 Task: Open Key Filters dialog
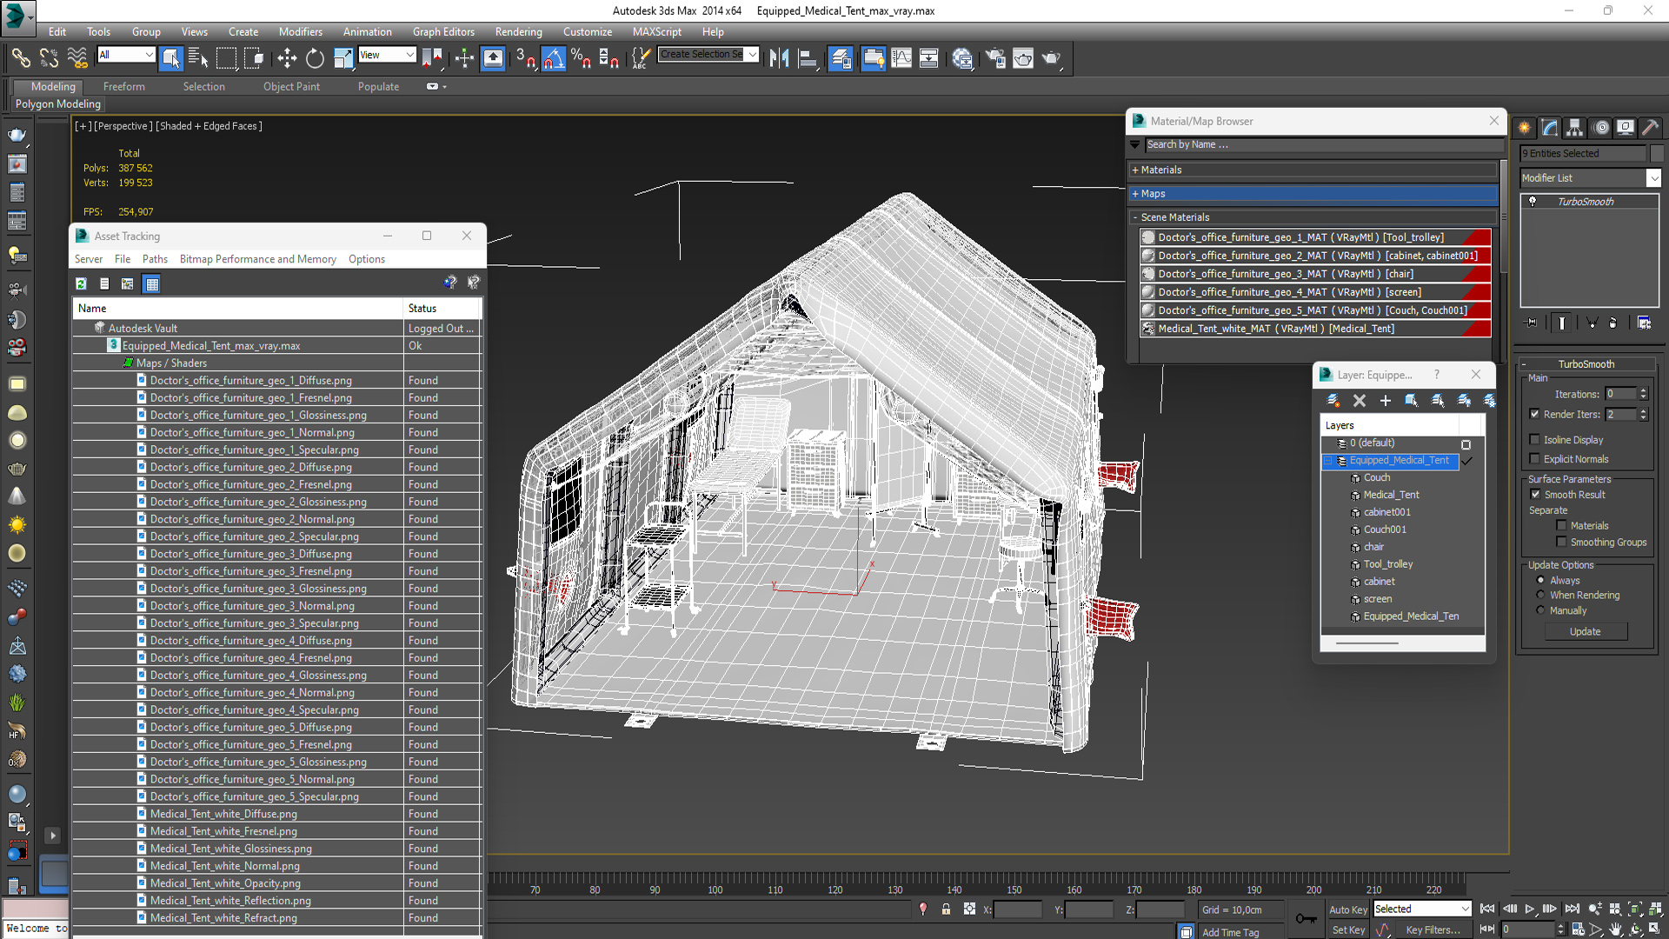tap(1433, 930)
